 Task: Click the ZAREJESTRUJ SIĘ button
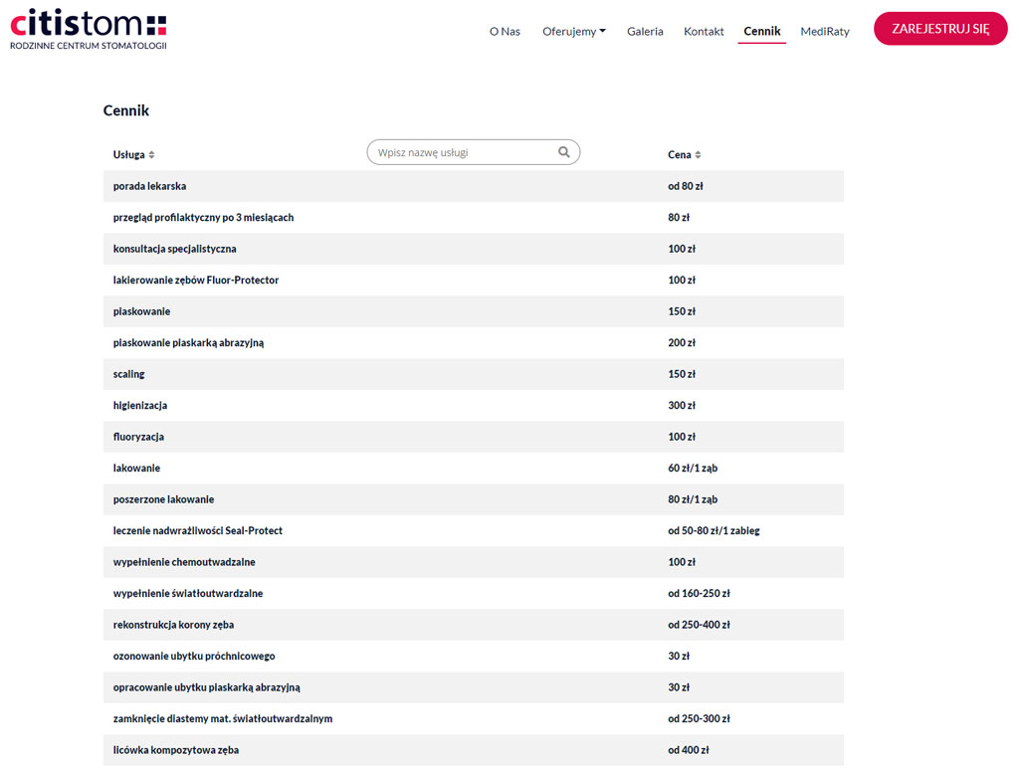940,29
